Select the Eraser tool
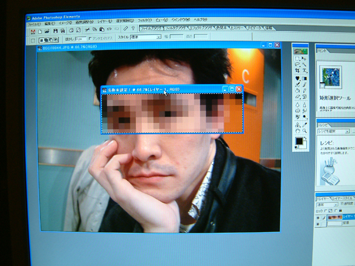Viewport: 355px width, 266px height. pos(297,97)
